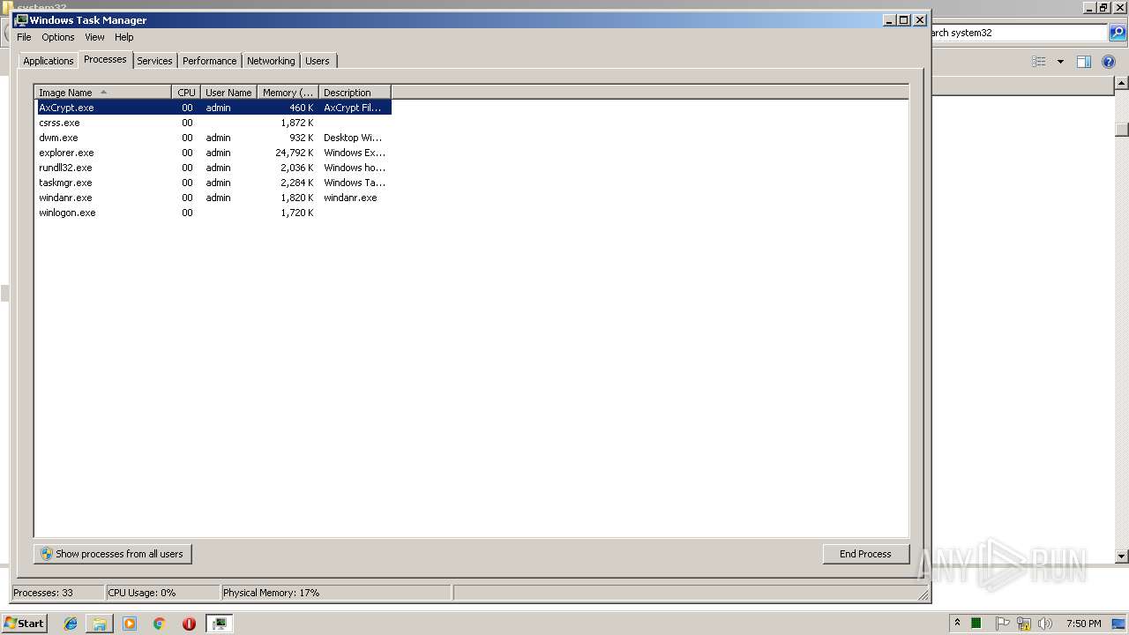This screenshot has width=1129, height=635.
Task: Click Show processes from all users
Action: pyautogui.click(x=112, y=554)
